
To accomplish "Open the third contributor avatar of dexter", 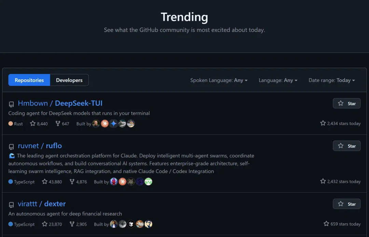I will point(131,224).
